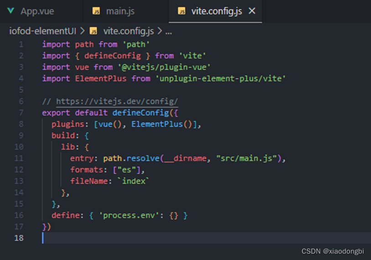This screenshot has width=371, height=260.
Task: Click the vite.config.js breadcrumb item
Action: pyautogui.click(x=129, y=31)
